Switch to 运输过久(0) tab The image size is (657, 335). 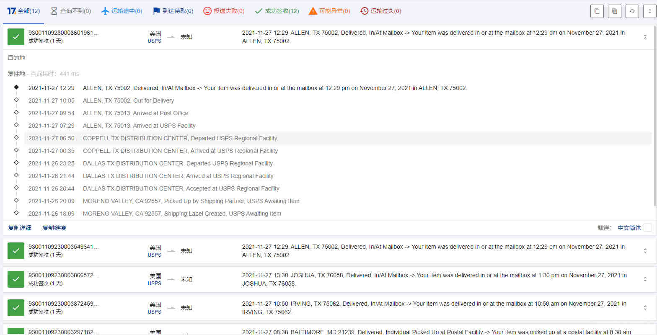pyautogui.click(x=381, y=11)
